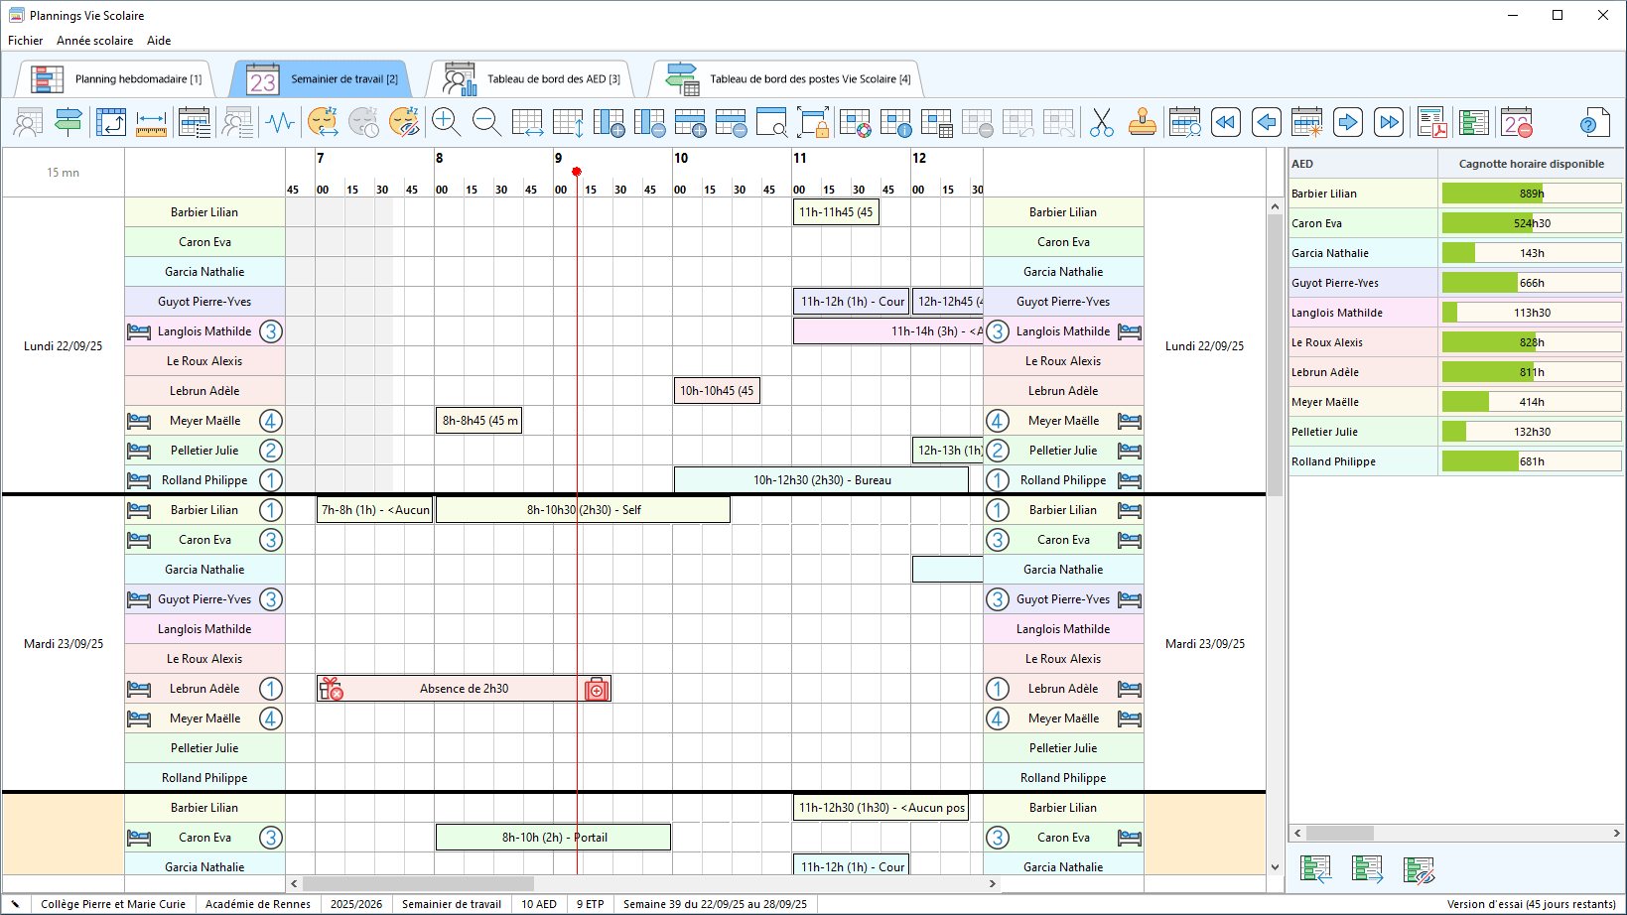This screenshot has height=915, width=1627.
Task: Select the Absence de 2h30 block
Action: click(x=464, y=689)
